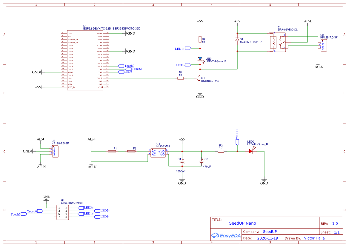Viewport: 349px width, 247px height.
Task: Click the Touch0 net flag on U1
Action: (121, 66)
